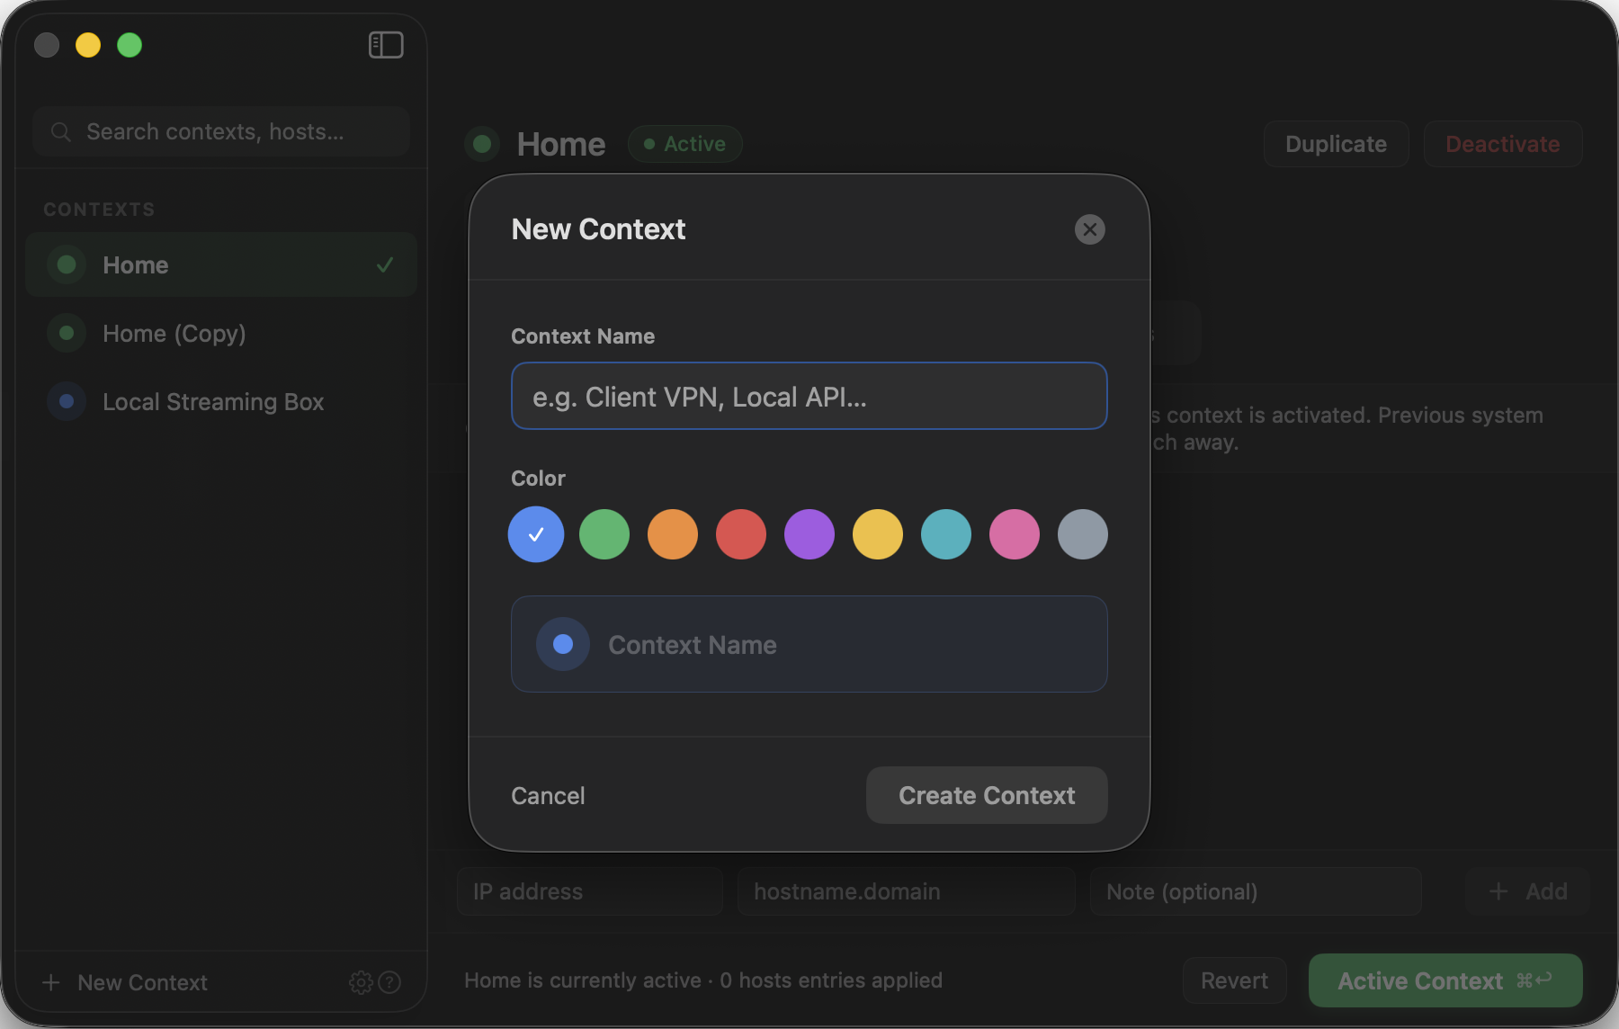
Task: Click the Color label
Action: point(538,479)
